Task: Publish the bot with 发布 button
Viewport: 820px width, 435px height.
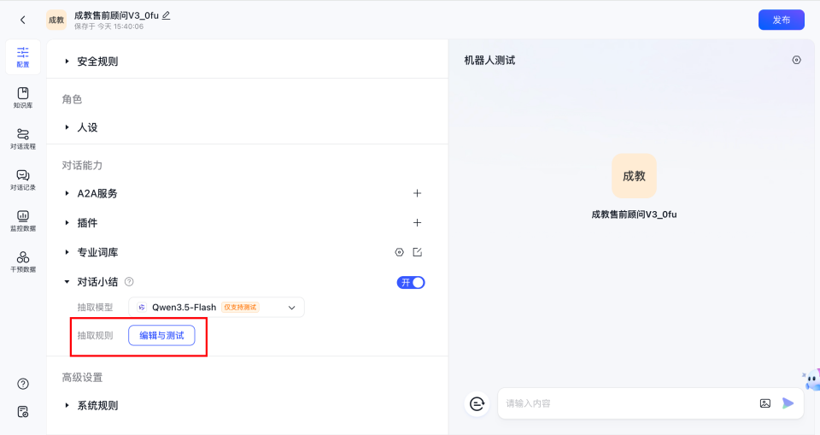Action: point(782,20)
